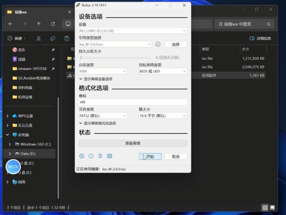Screen dimensions: 286x215
Task: Click 开始 to start writing
Action: coord(150,156)
